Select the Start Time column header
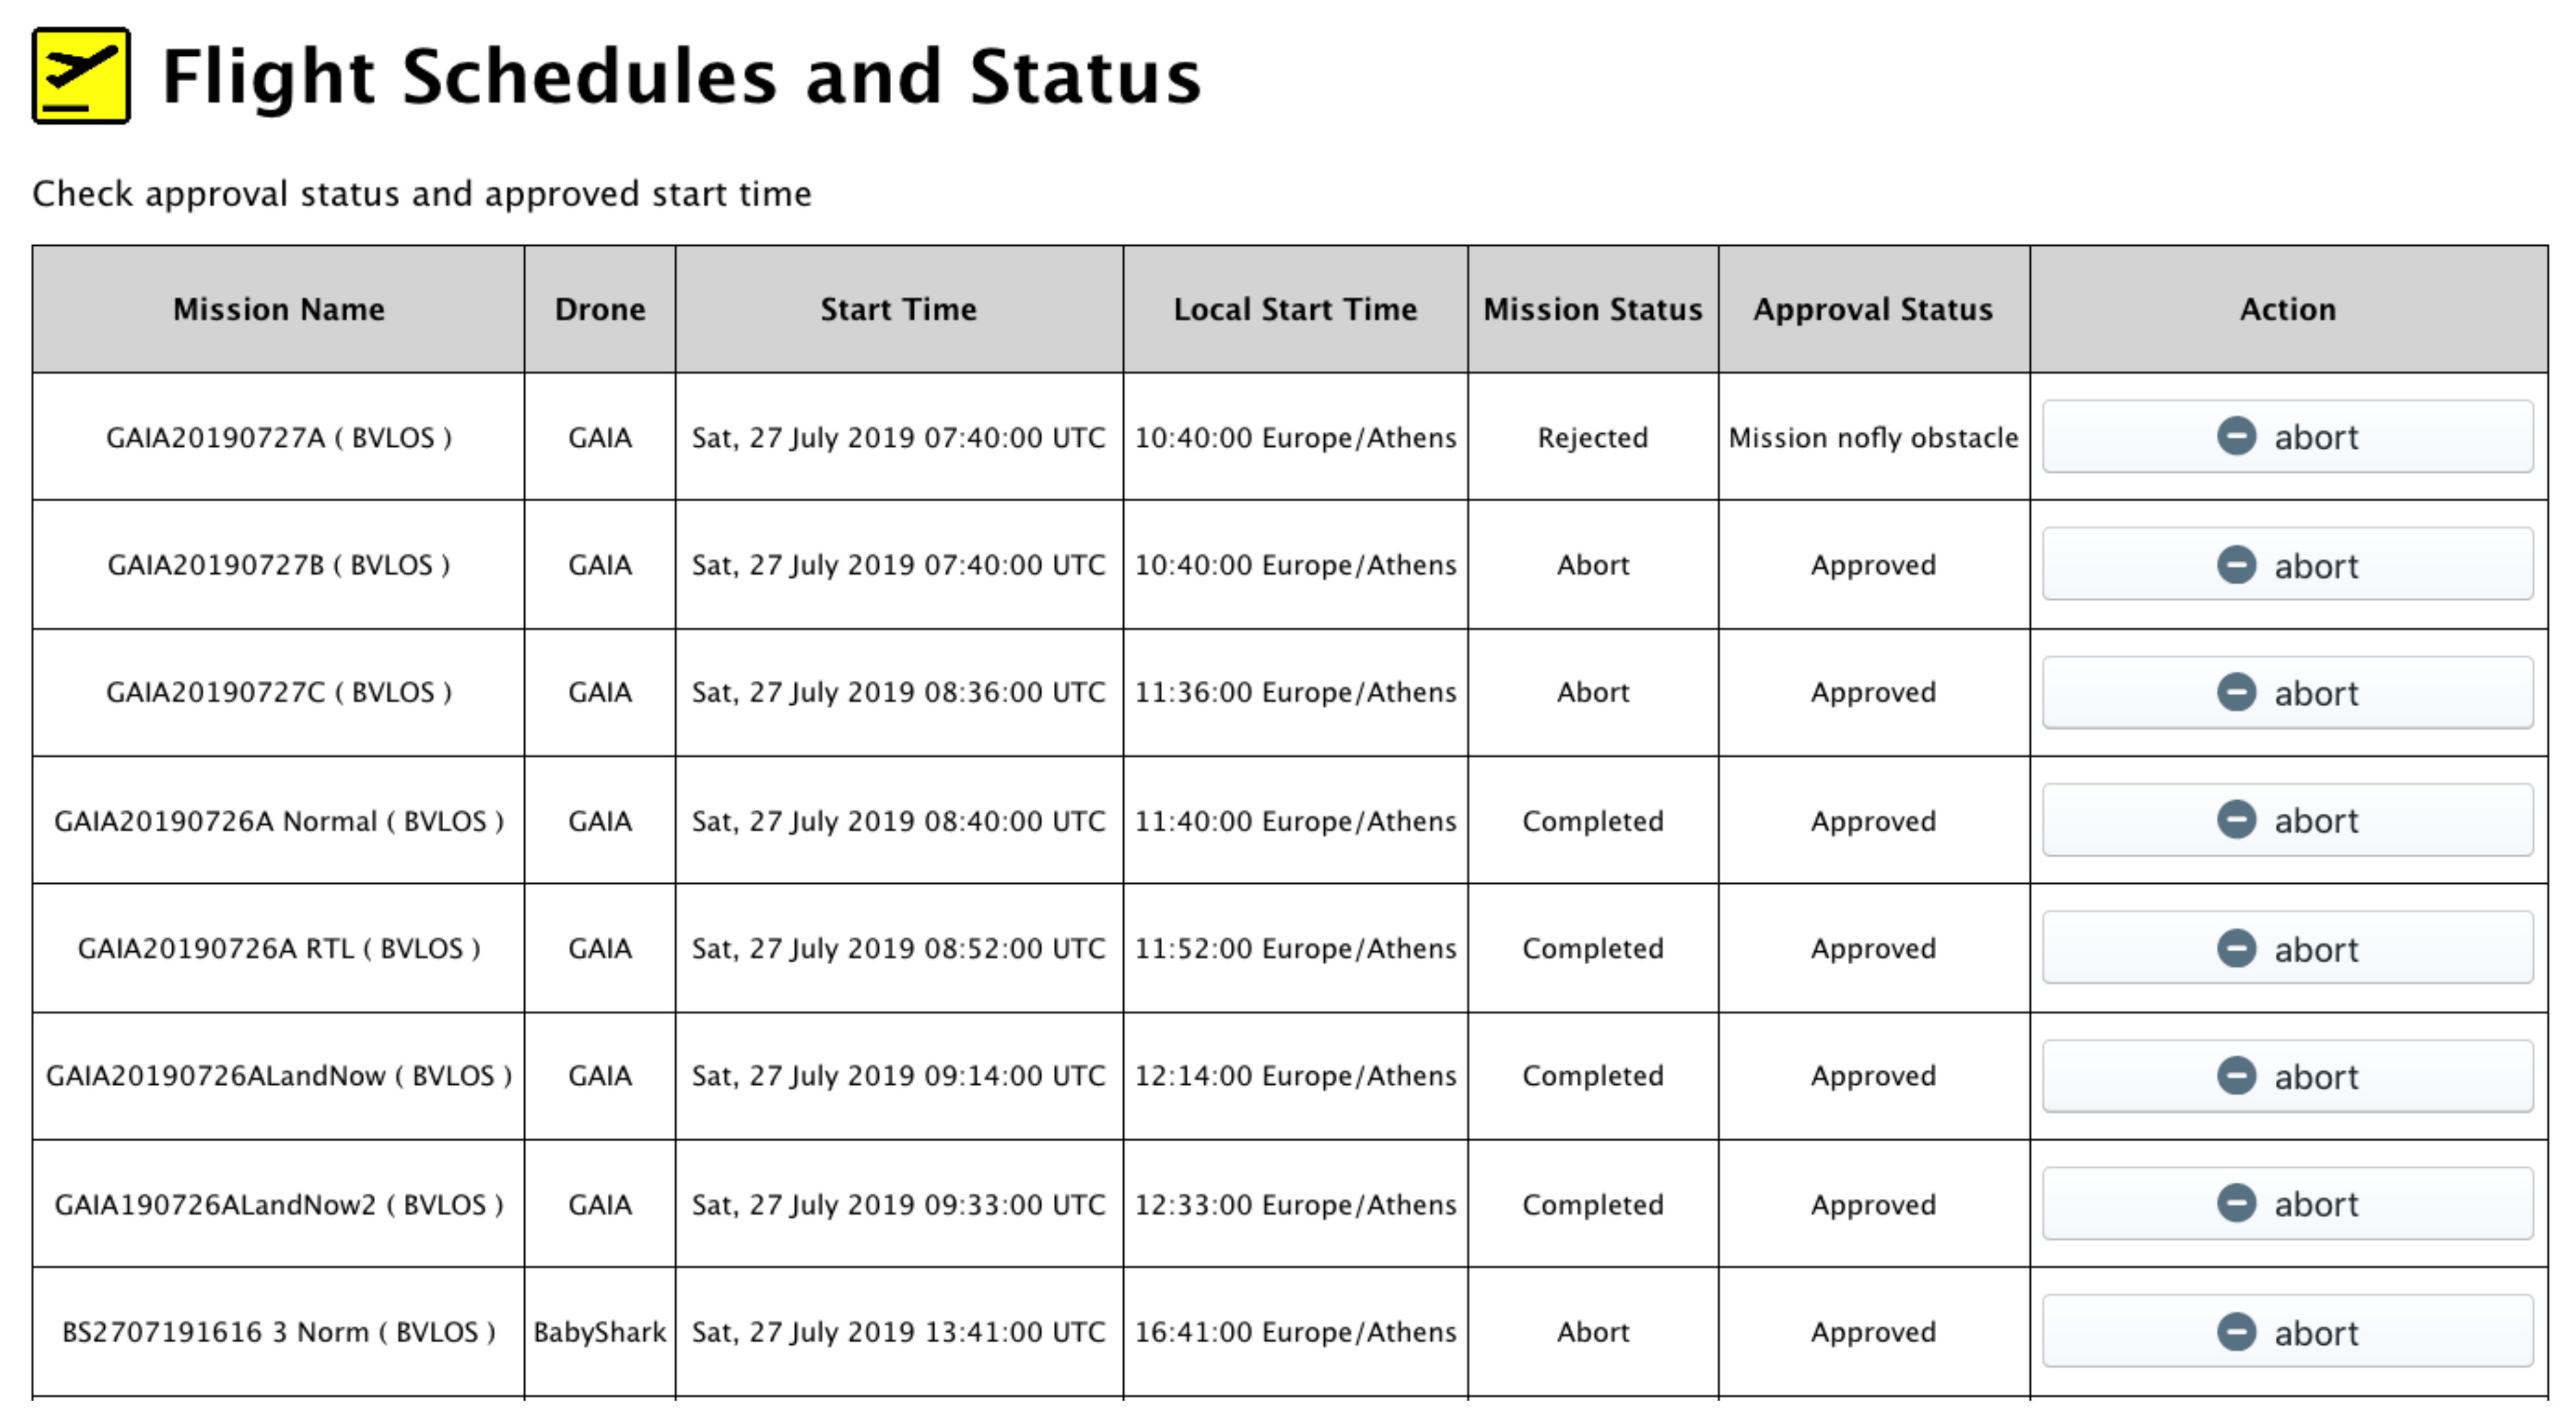The width and height of the screenshot is (2576, 1415). (x=898, y=309)
